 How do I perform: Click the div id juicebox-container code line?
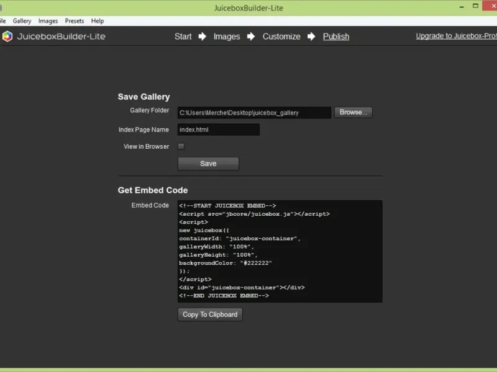point(242,287)
